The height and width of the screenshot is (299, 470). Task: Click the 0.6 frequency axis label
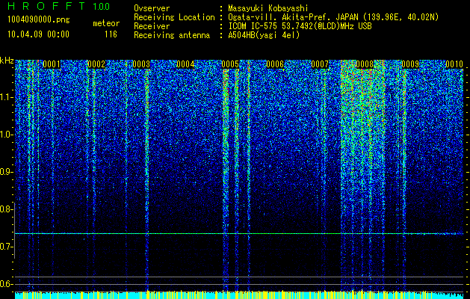7,284
